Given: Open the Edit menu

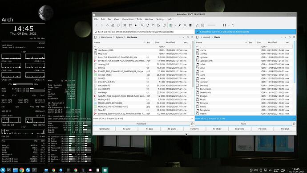Looking at the screenshot, I should (x=103, y=19).
